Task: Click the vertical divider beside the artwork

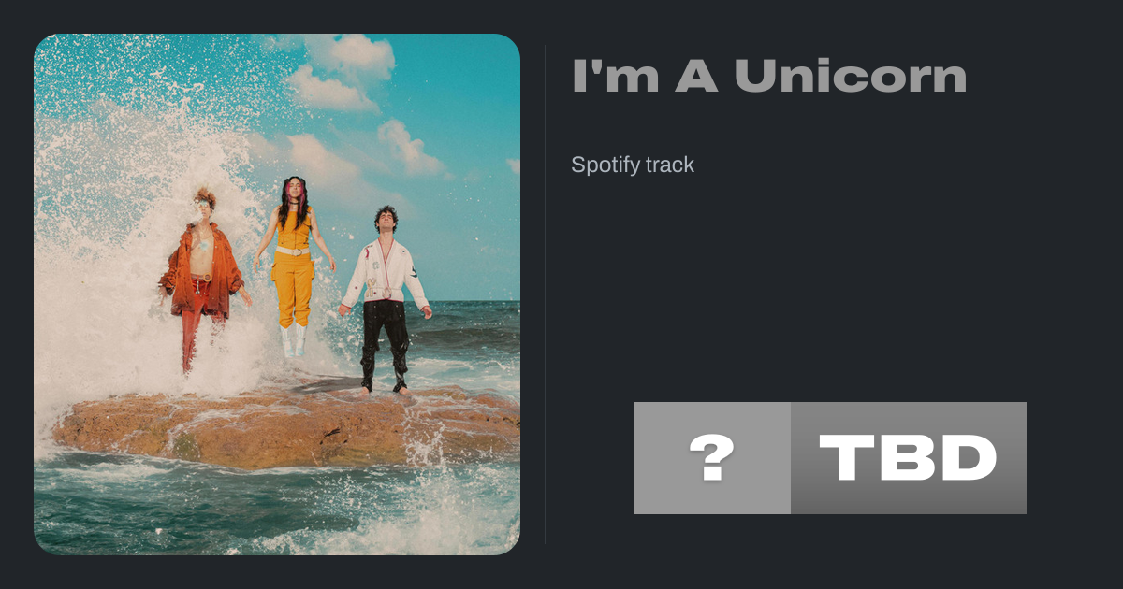Action: 545,294
